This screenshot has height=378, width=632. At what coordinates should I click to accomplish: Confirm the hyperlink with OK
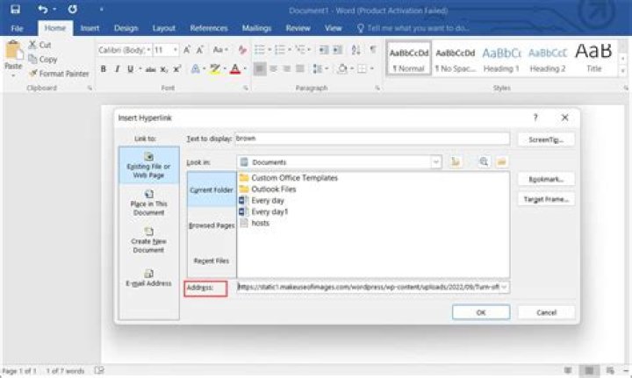coord(481,312)
